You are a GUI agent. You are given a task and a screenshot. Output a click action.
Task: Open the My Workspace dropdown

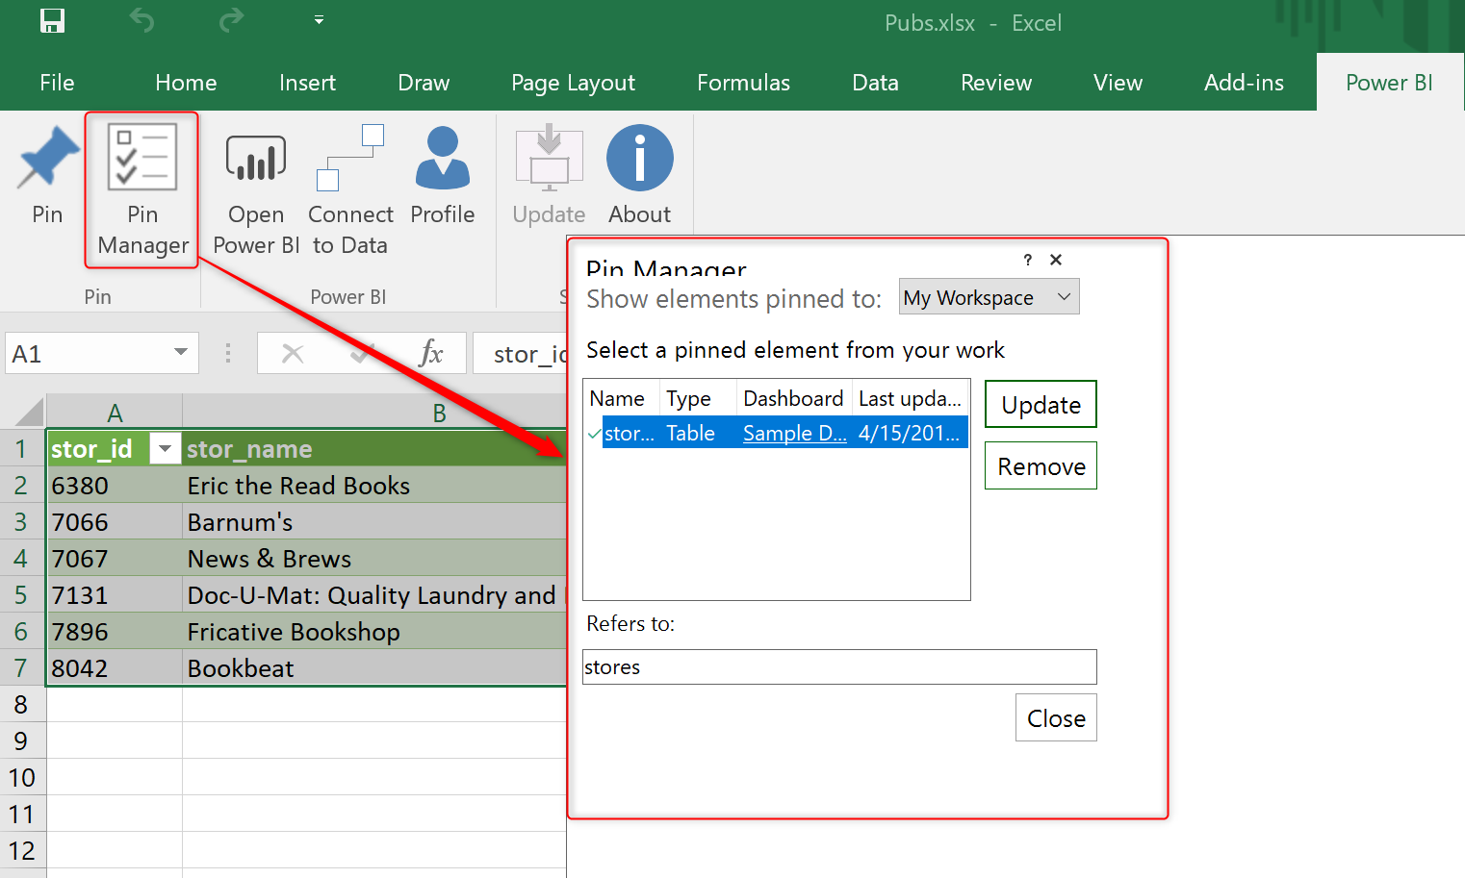[x=989, y=297]
